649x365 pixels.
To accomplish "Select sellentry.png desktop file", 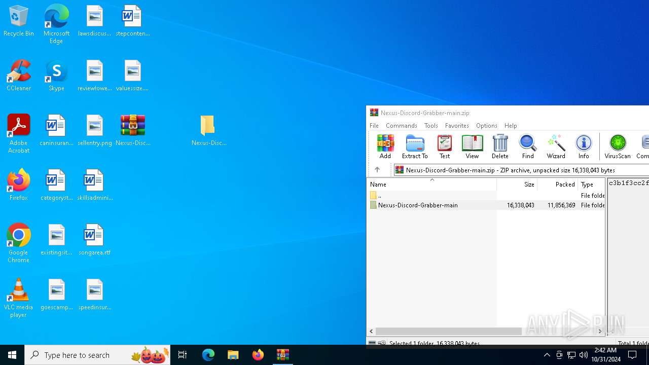I will [x=95, y=130].
